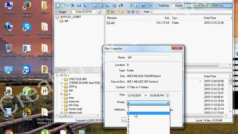Open the dropdown arrow beside Open icon
238x134 pixels.
(67, 6)
